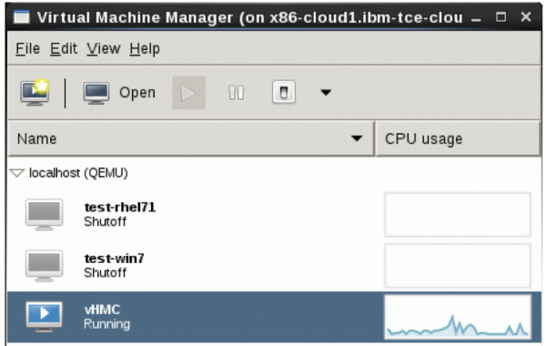Select the test-win7 monitor icon

[45, 266]
